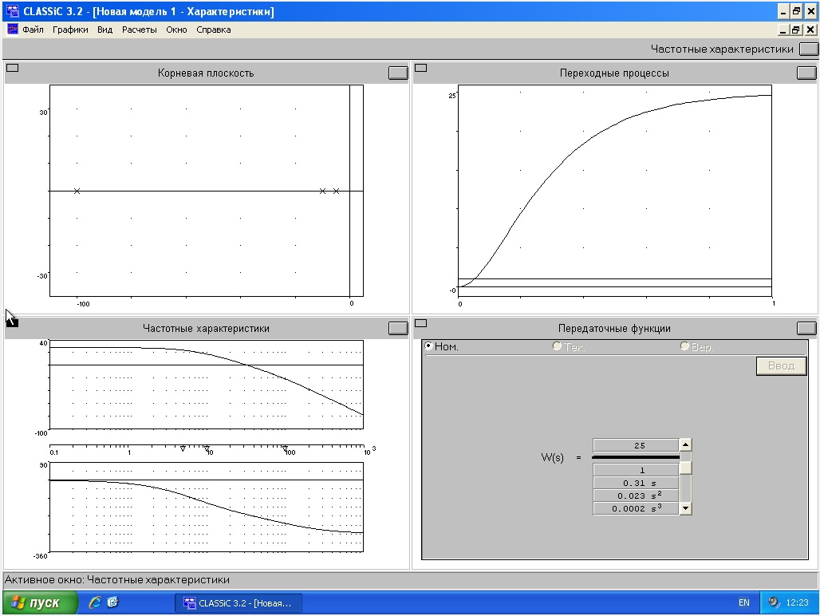Click the denominator field 0.023 s²
The image size is (820, 616).
pos(636,496)
